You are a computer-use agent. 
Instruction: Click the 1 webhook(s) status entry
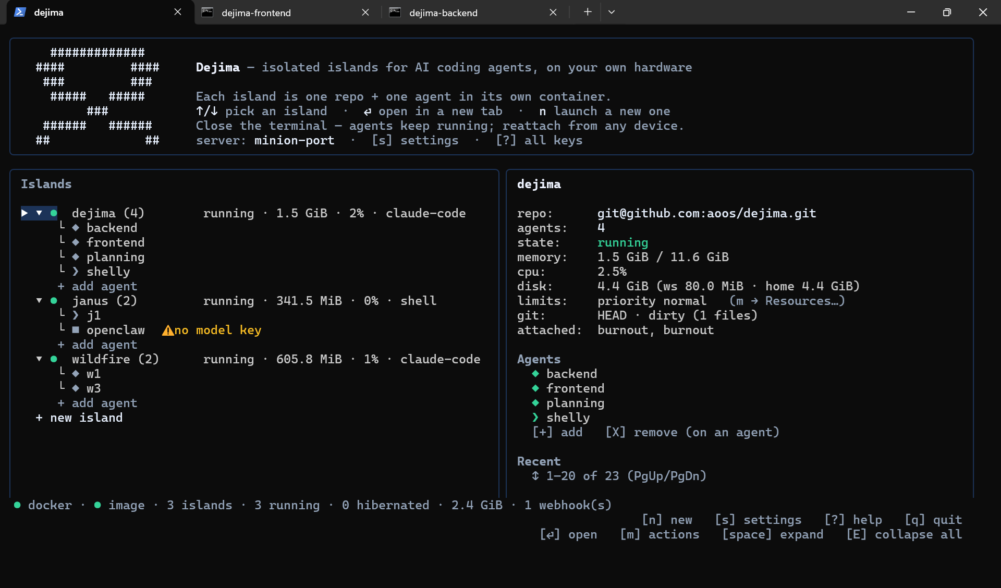point(568,505)
